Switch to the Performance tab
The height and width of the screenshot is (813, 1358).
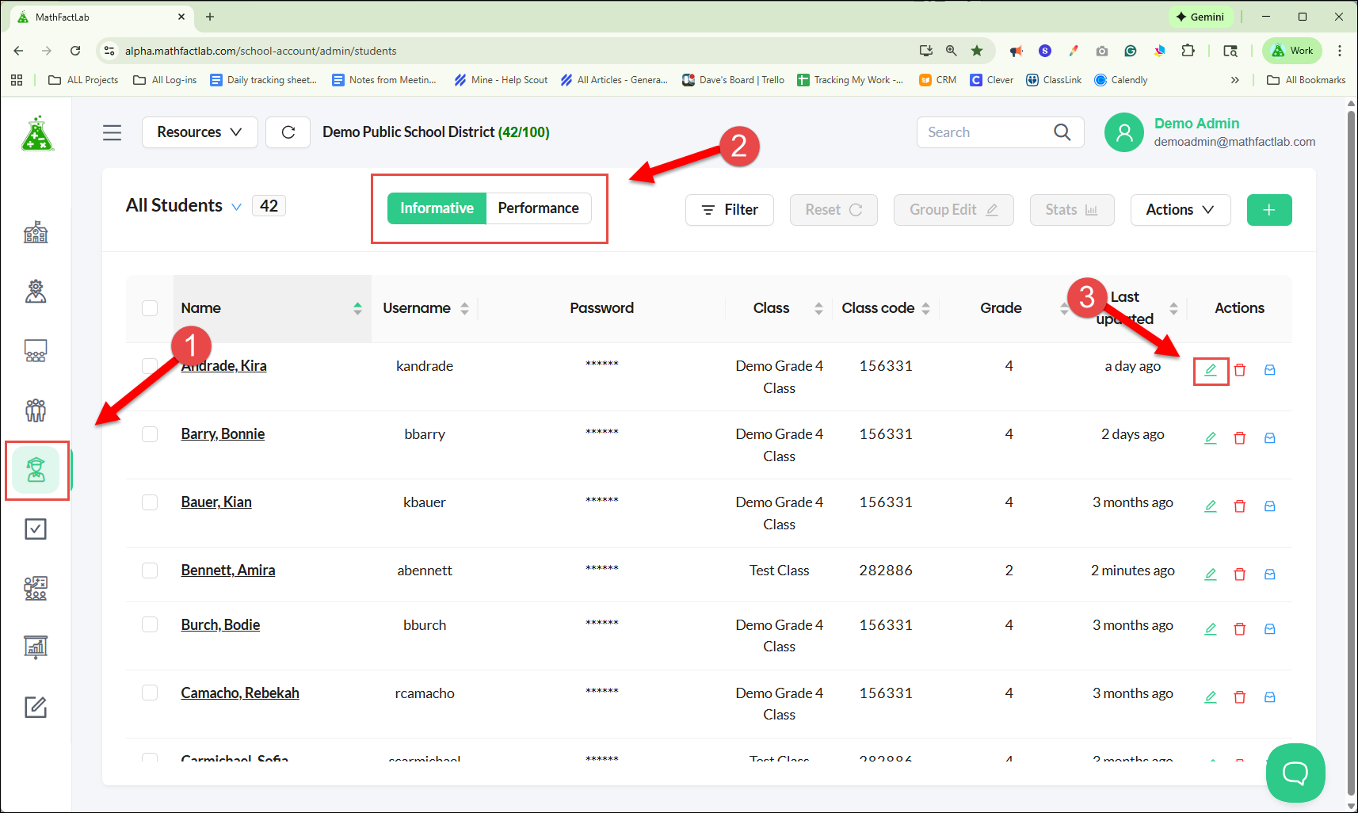point(539,208)
